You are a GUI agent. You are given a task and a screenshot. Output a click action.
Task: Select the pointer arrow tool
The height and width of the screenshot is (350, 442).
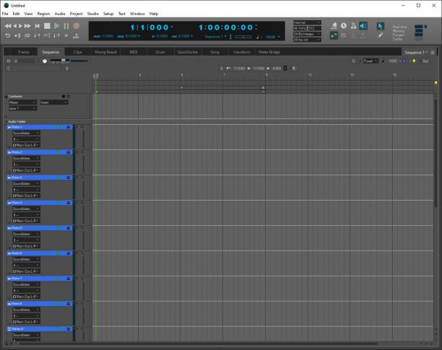click(x=380, y=26)
